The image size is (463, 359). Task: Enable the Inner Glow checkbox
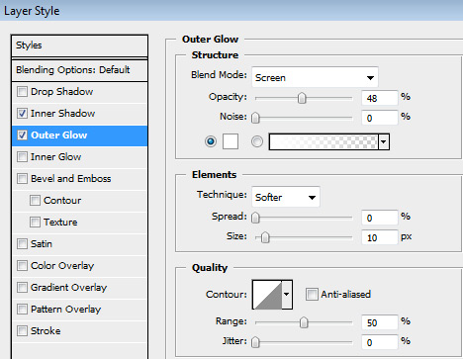click(22, 156)
